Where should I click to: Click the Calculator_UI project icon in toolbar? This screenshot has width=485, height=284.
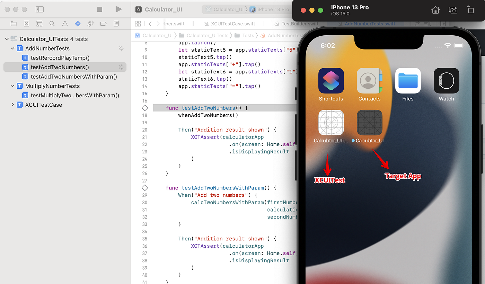tap(138, 9)
